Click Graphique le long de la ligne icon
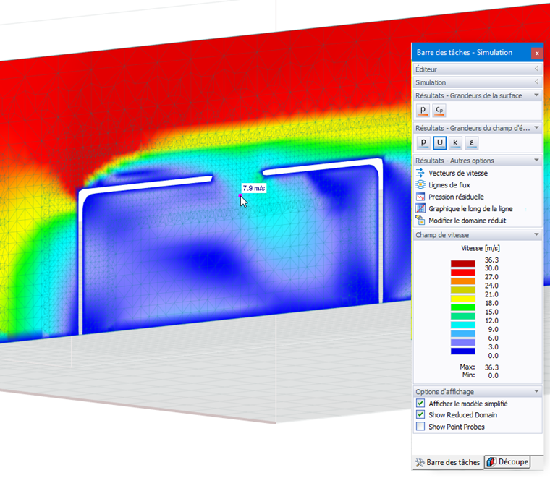This screenshot has width=550, height=478. pyautogui.click(x=420, y=208)
